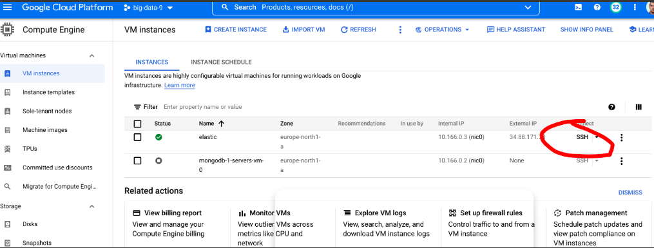The width and height of the screenshot is (654, 248).
Task: Click internal IP 10.166.0.2 nic0
Action: point(461,160)
